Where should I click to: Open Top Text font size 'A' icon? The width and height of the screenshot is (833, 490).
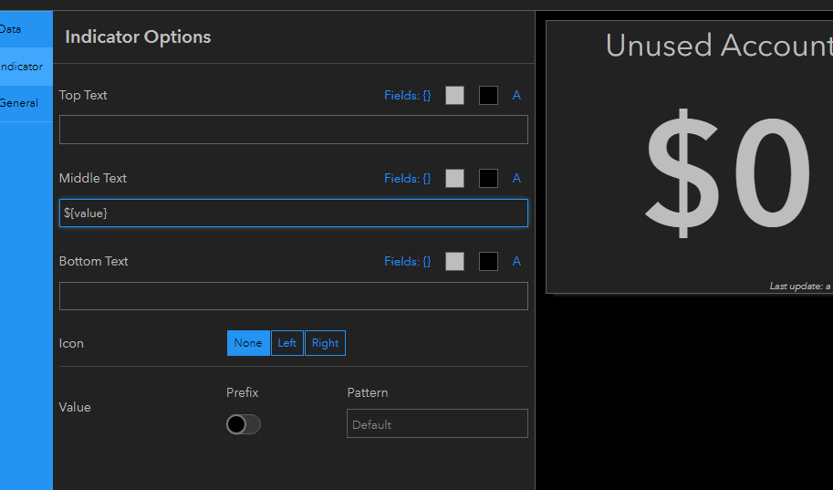[516, 95]
